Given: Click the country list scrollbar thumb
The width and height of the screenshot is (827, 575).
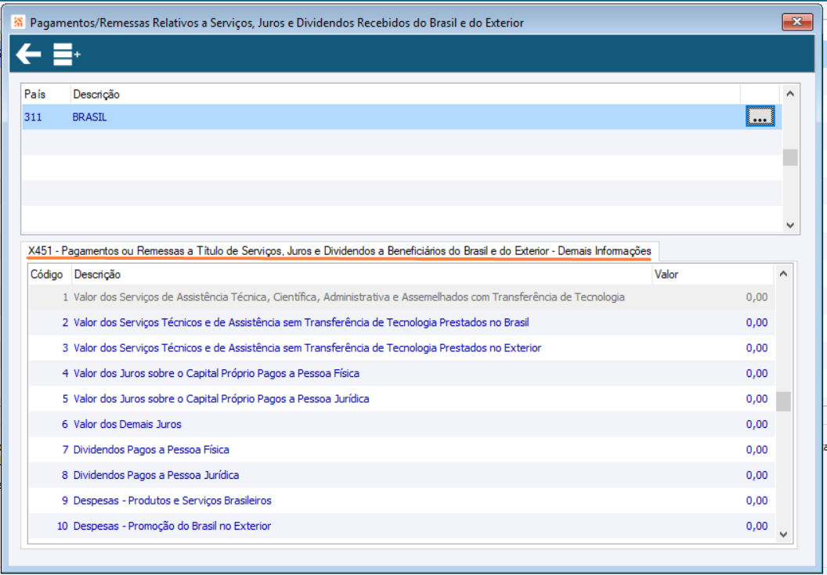Looking at the screenshot, I should [789, 157].
